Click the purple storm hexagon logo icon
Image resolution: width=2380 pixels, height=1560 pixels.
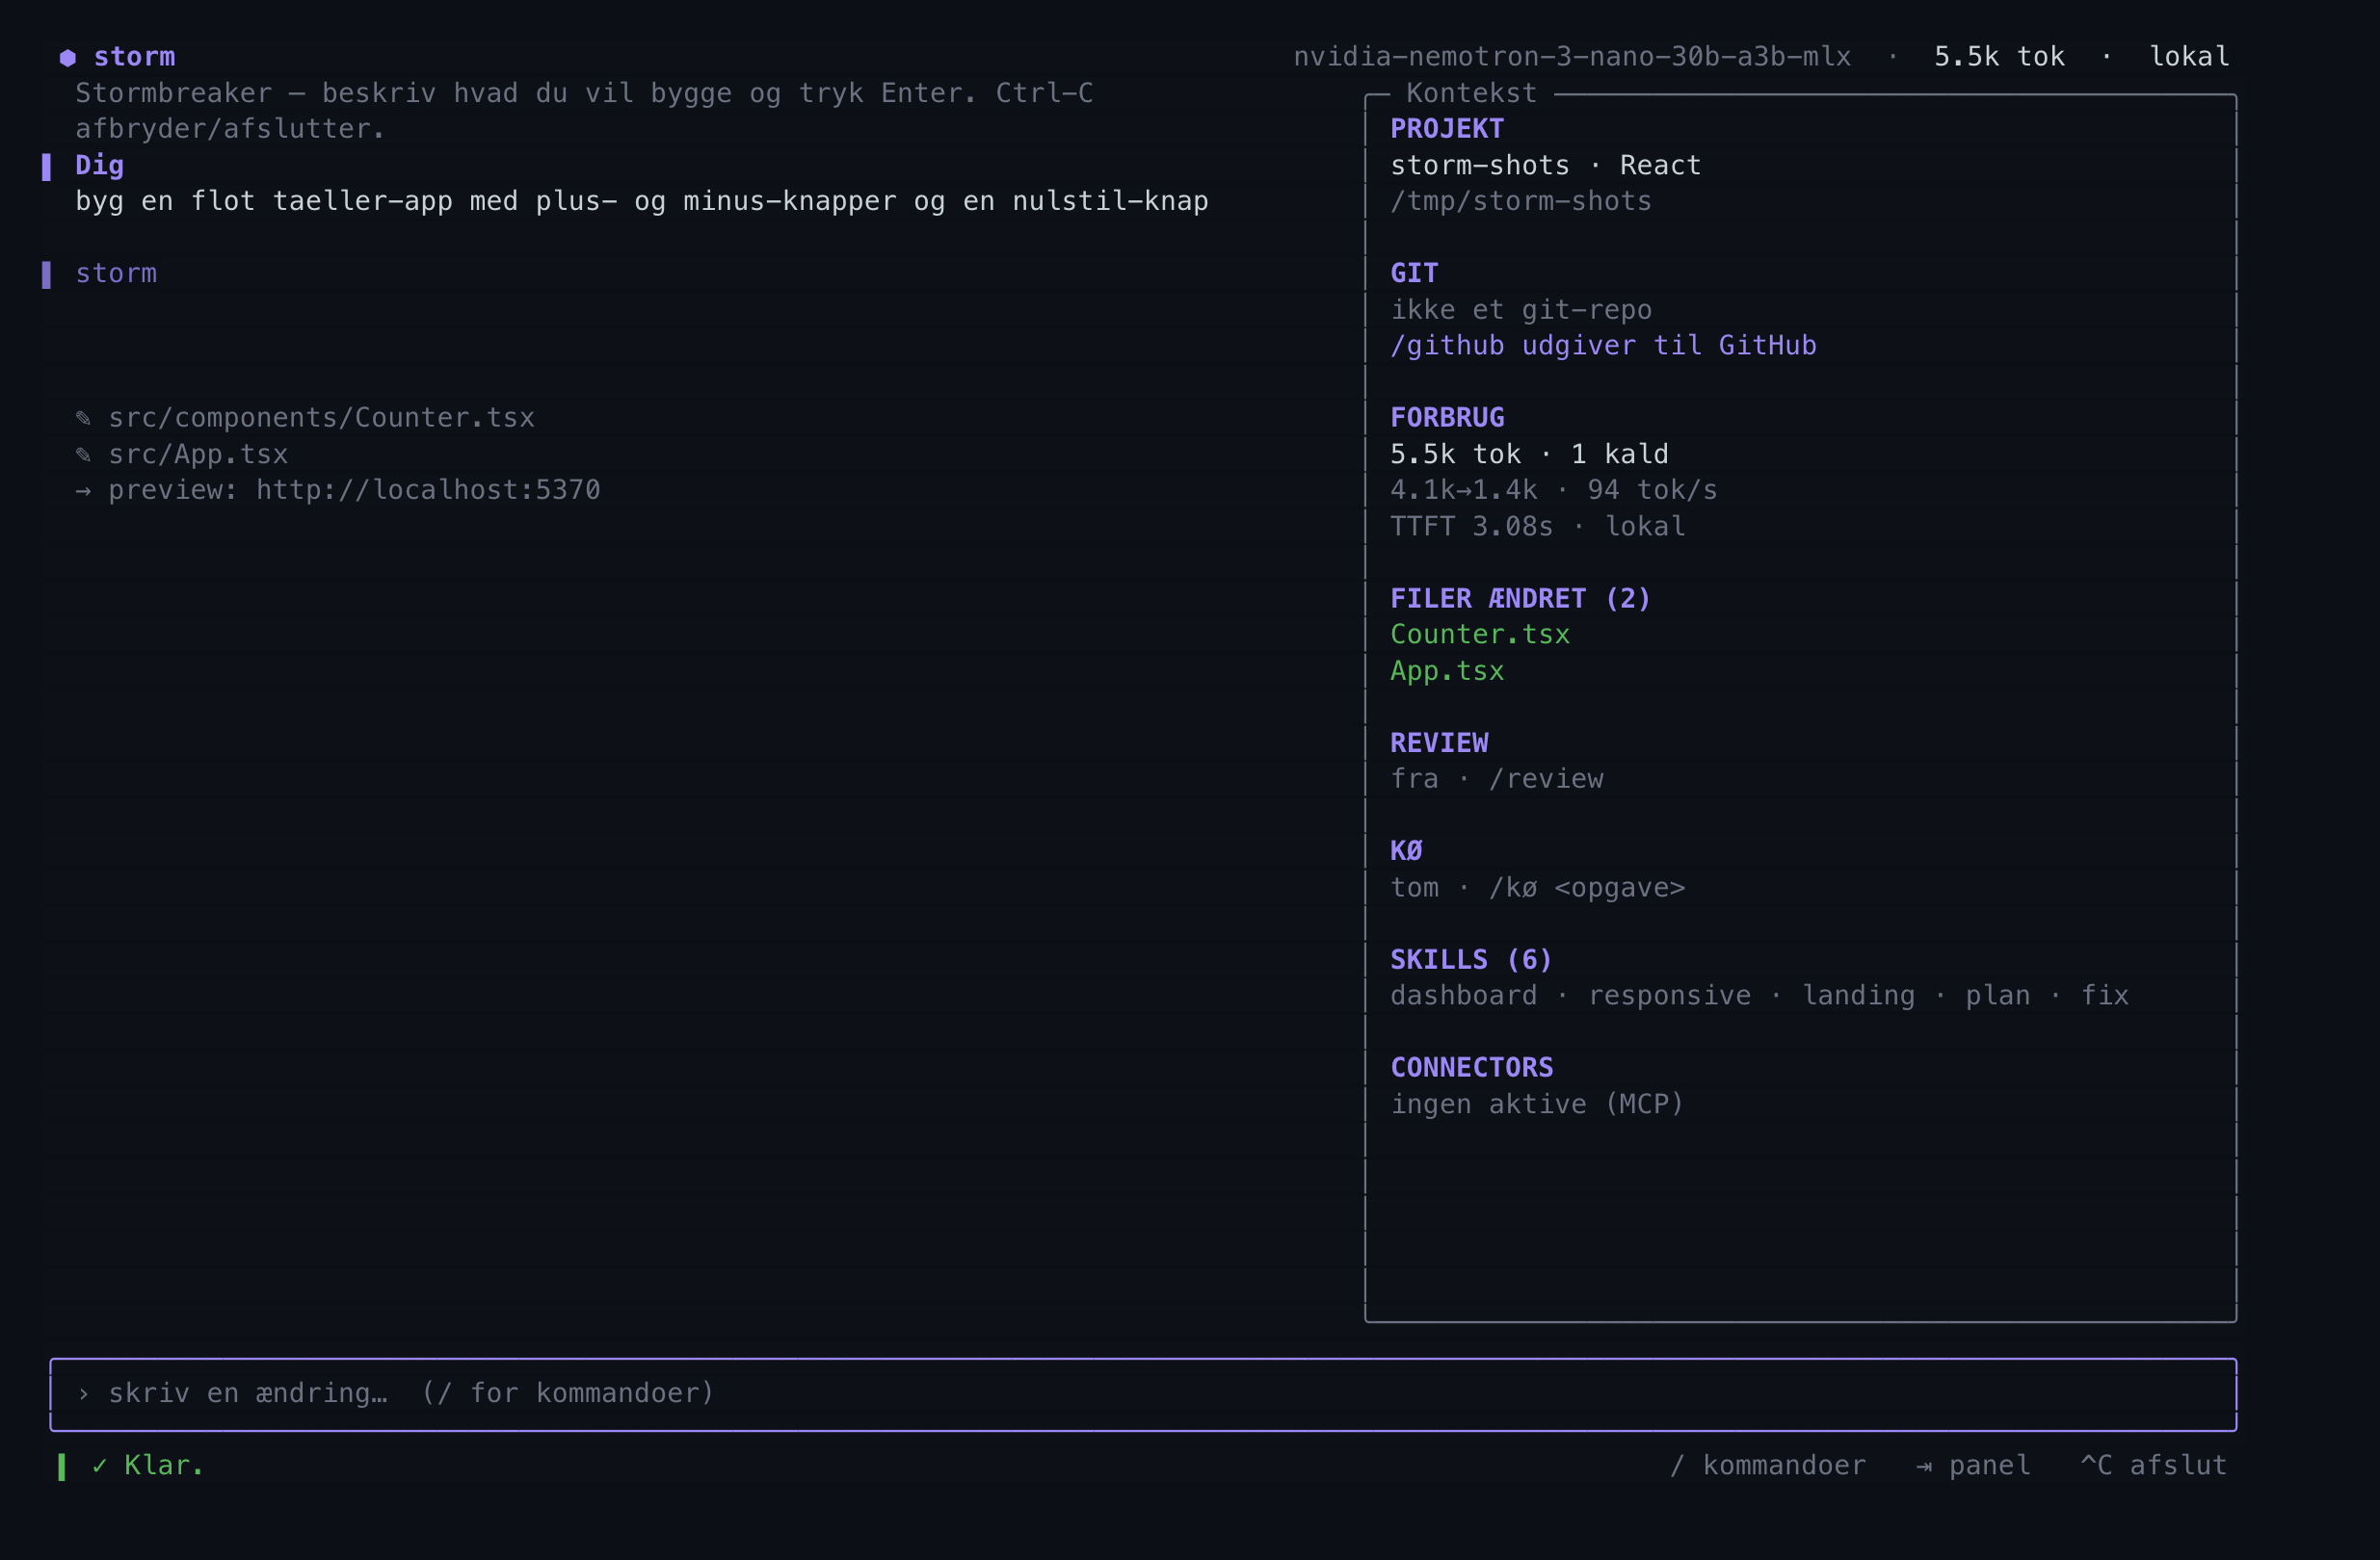coord(67,57)
